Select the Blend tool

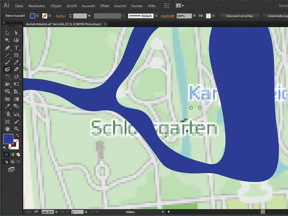[16, 106]
